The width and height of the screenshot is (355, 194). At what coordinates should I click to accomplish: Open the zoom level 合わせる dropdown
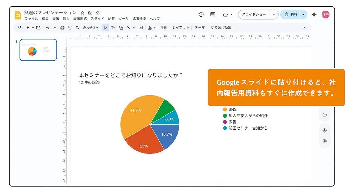(x=91, y=28)
